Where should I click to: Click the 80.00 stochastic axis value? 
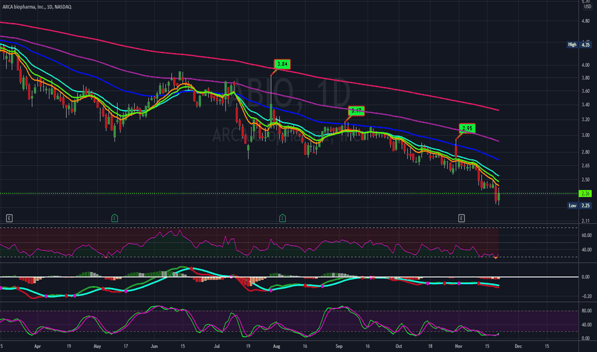586,311
